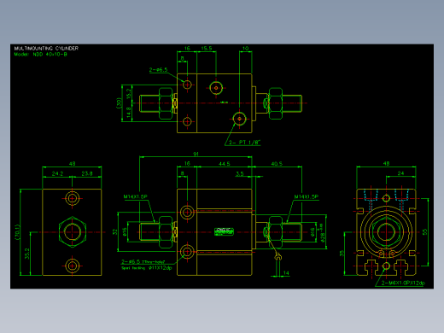
Task: Click the manufacturer logo on cylinder body
Action: [x=224, y=231]
